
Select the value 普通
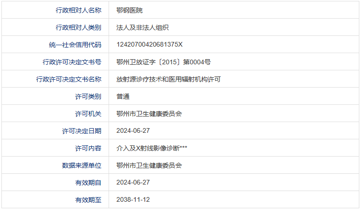point(123,96)
